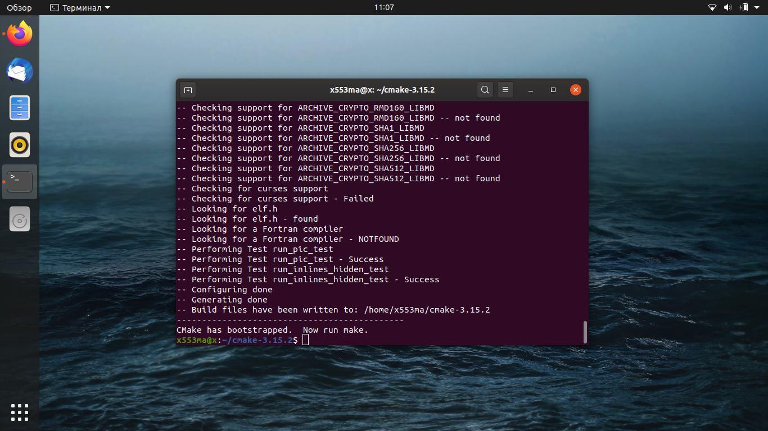The height and width of the screenshot is (431, 768).
Task: Open the battery indicator
Action: coord(744,8)
